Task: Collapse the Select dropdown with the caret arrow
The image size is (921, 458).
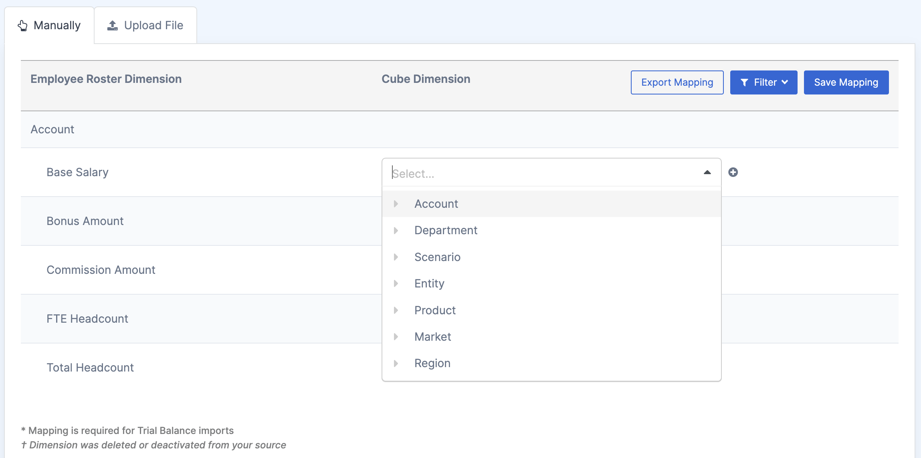Action: tap(707, 173)
